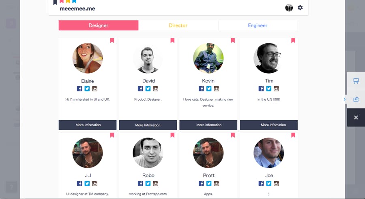This screenshot has height=199, width=365.
Task: Switch to the Engineer tab
Action: pos(258,25)
